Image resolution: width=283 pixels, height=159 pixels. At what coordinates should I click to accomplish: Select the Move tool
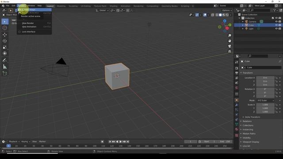coord(5,34)
